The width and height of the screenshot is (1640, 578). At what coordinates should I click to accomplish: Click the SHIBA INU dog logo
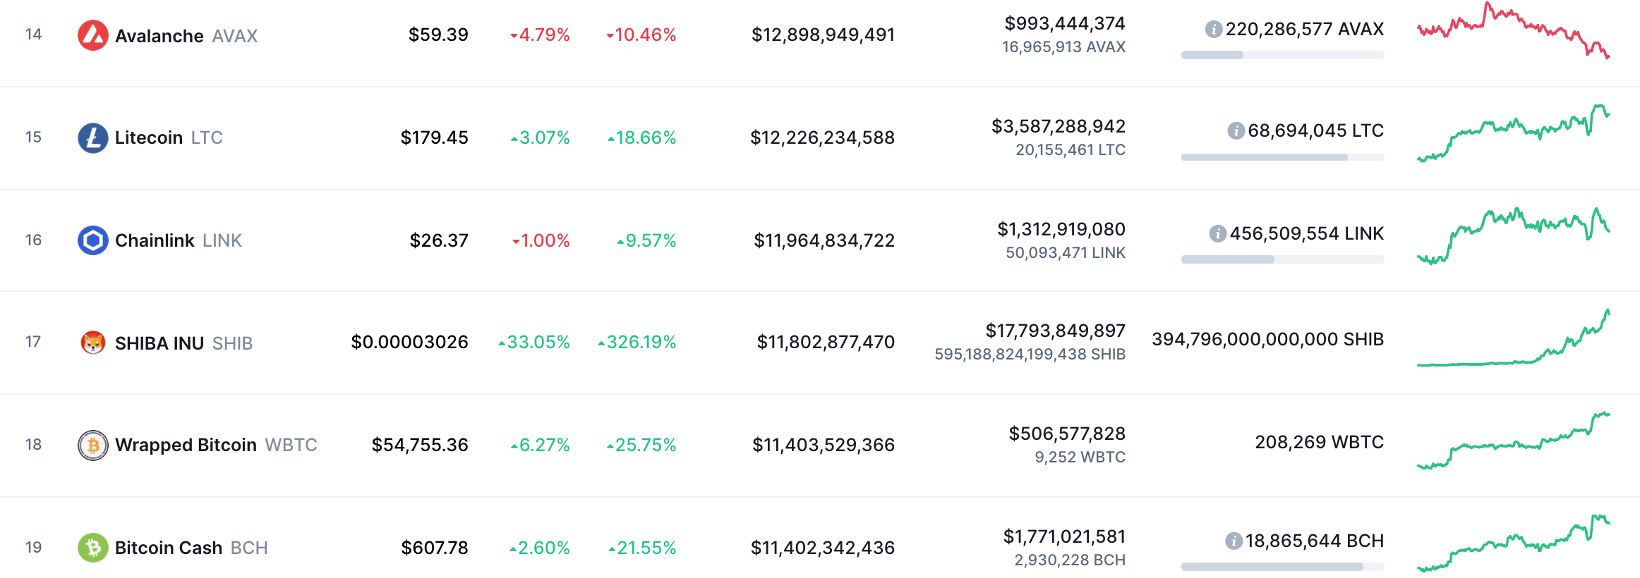coord(92,343)
